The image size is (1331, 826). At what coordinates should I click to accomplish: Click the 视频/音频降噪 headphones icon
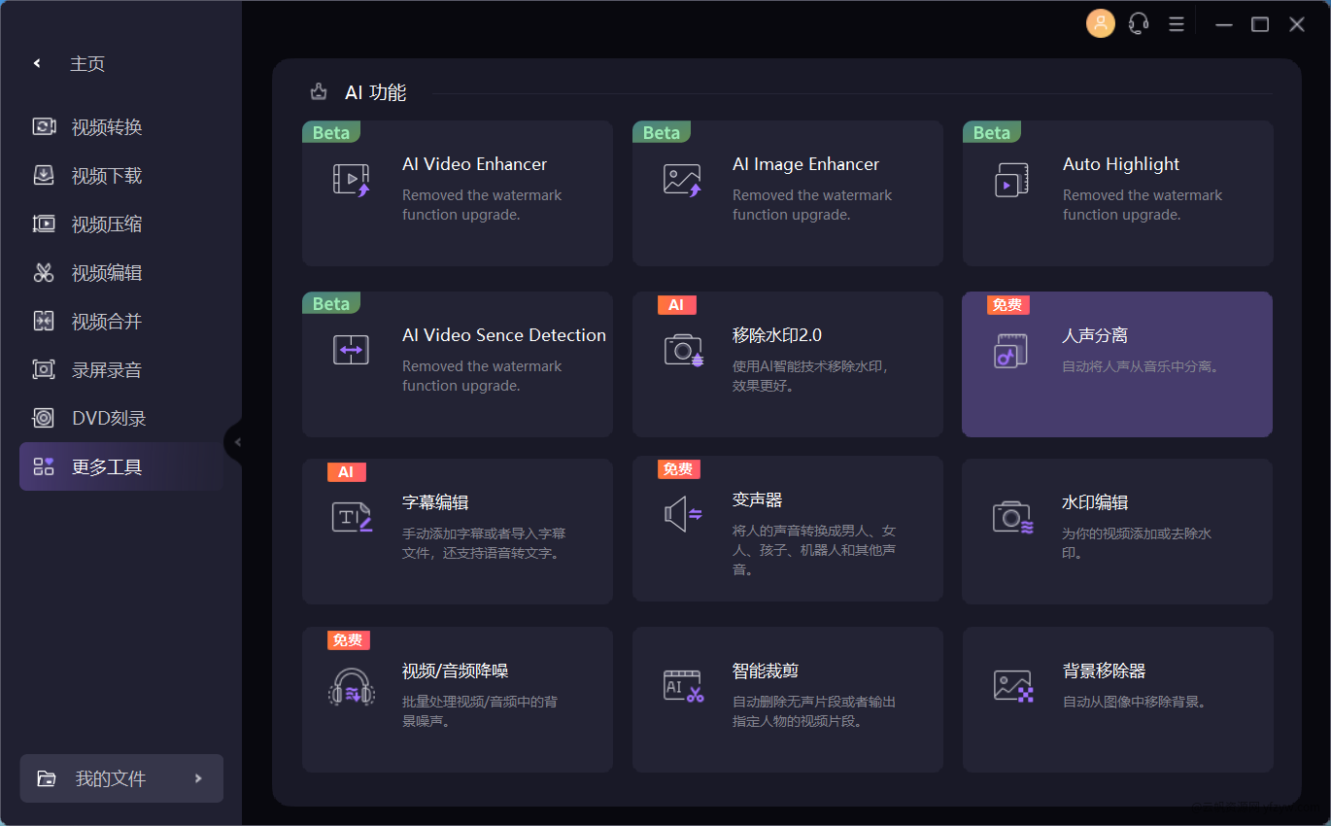click(x=351, y=686)
